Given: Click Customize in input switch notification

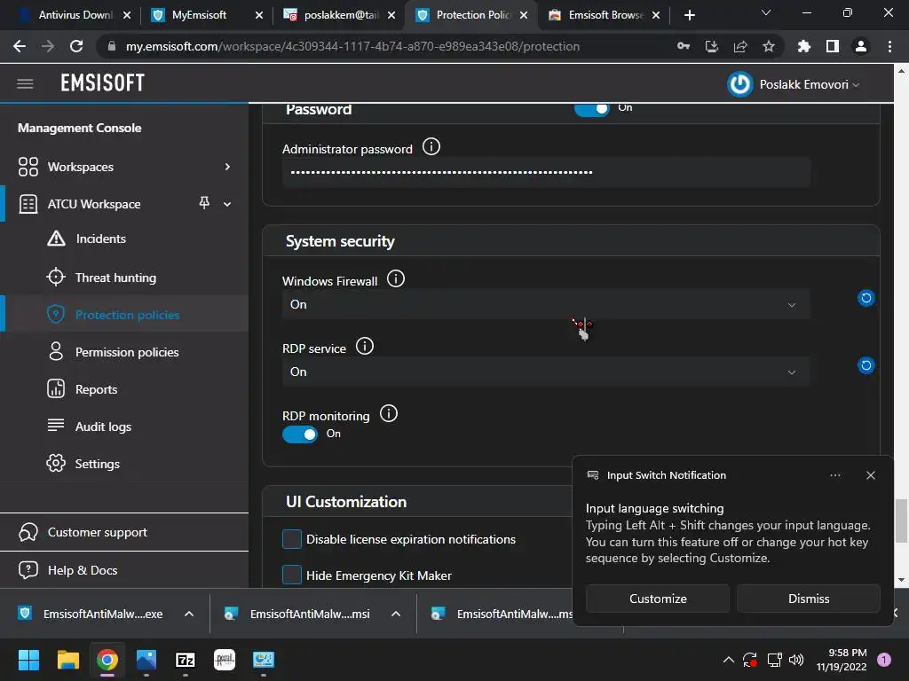Looking at the screenshot, I should (658, 599).
